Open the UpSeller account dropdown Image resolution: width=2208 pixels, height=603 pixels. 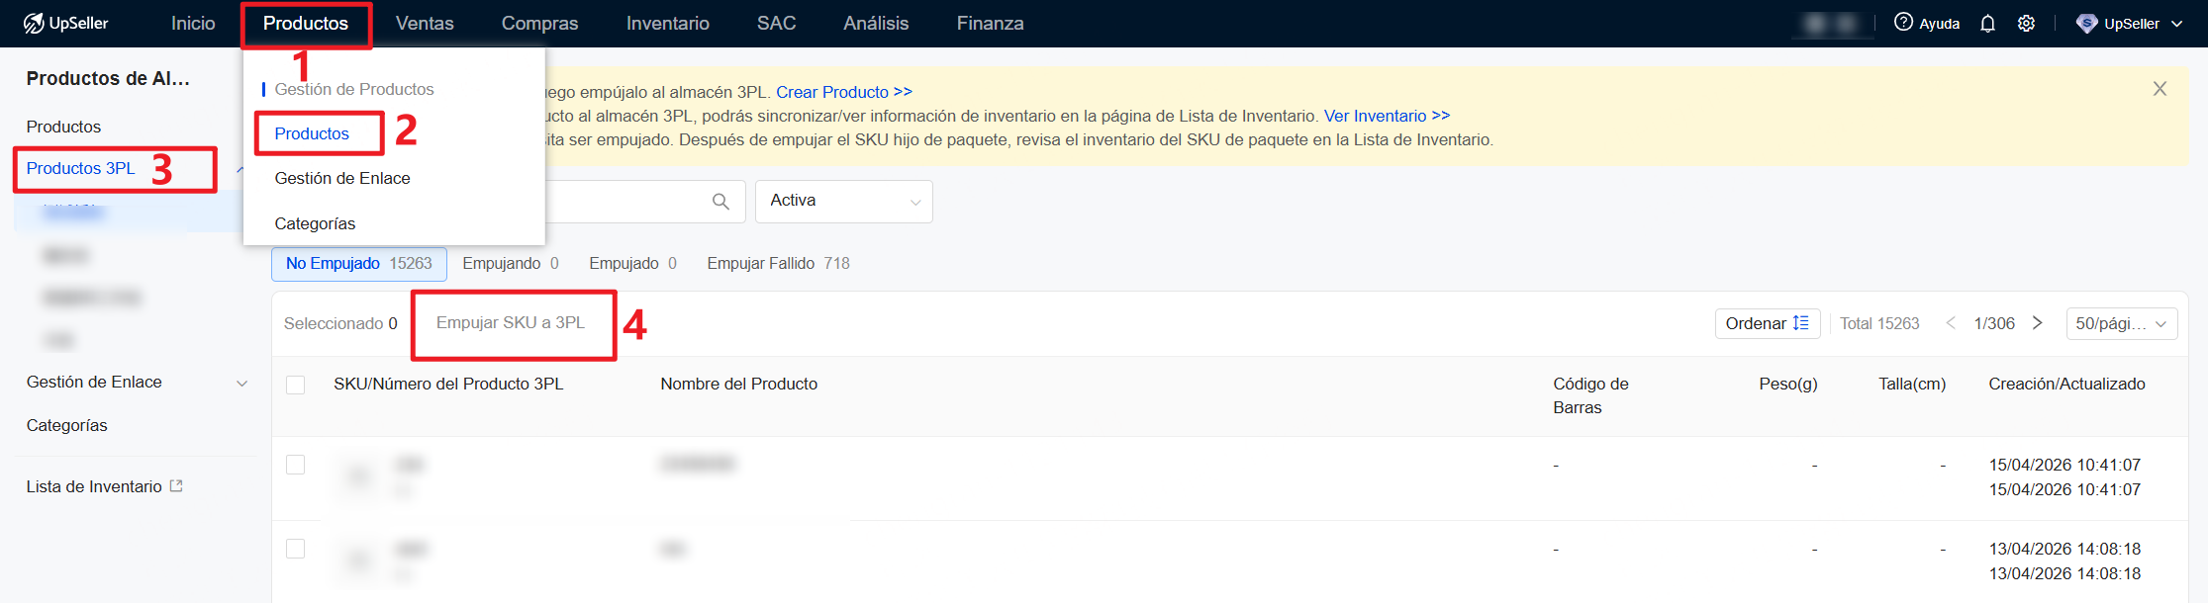tap(2130, 24)
